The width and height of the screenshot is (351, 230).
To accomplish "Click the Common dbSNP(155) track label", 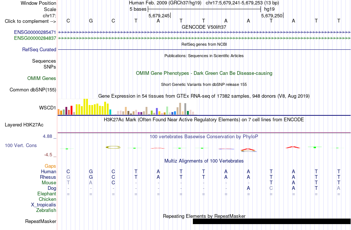I will [33, 90].
